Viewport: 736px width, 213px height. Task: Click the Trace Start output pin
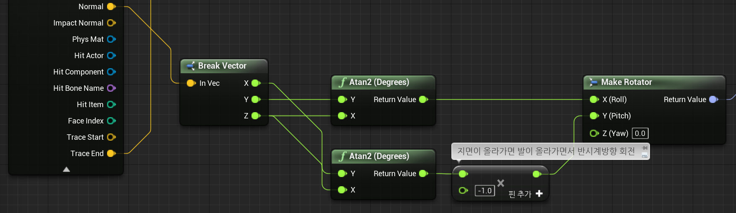coord(111,137)
